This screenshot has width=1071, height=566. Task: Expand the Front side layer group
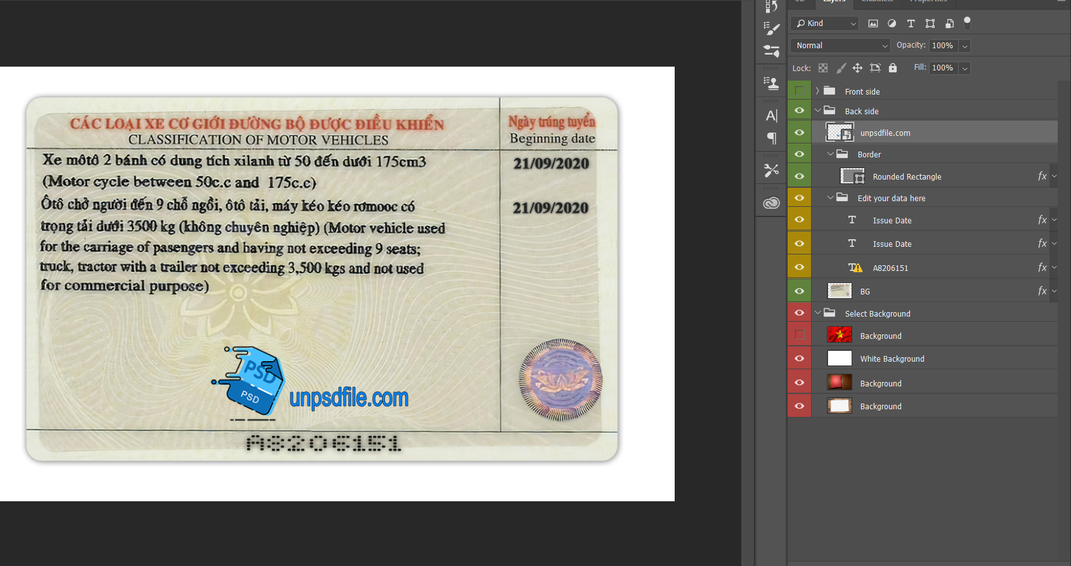(x=817, y=91)
